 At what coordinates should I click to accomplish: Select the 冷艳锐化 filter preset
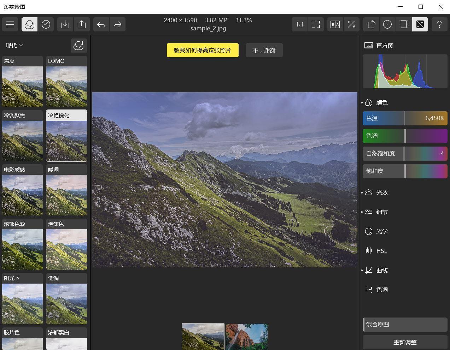point(66,136)
